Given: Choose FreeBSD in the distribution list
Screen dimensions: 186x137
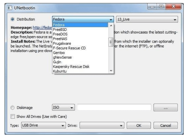Looking at the screenshot, I should tap(80, 29).
